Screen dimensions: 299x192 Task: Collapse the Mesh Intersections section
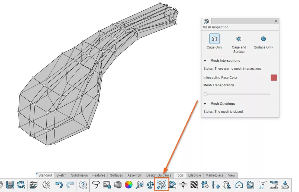[205, 61]
